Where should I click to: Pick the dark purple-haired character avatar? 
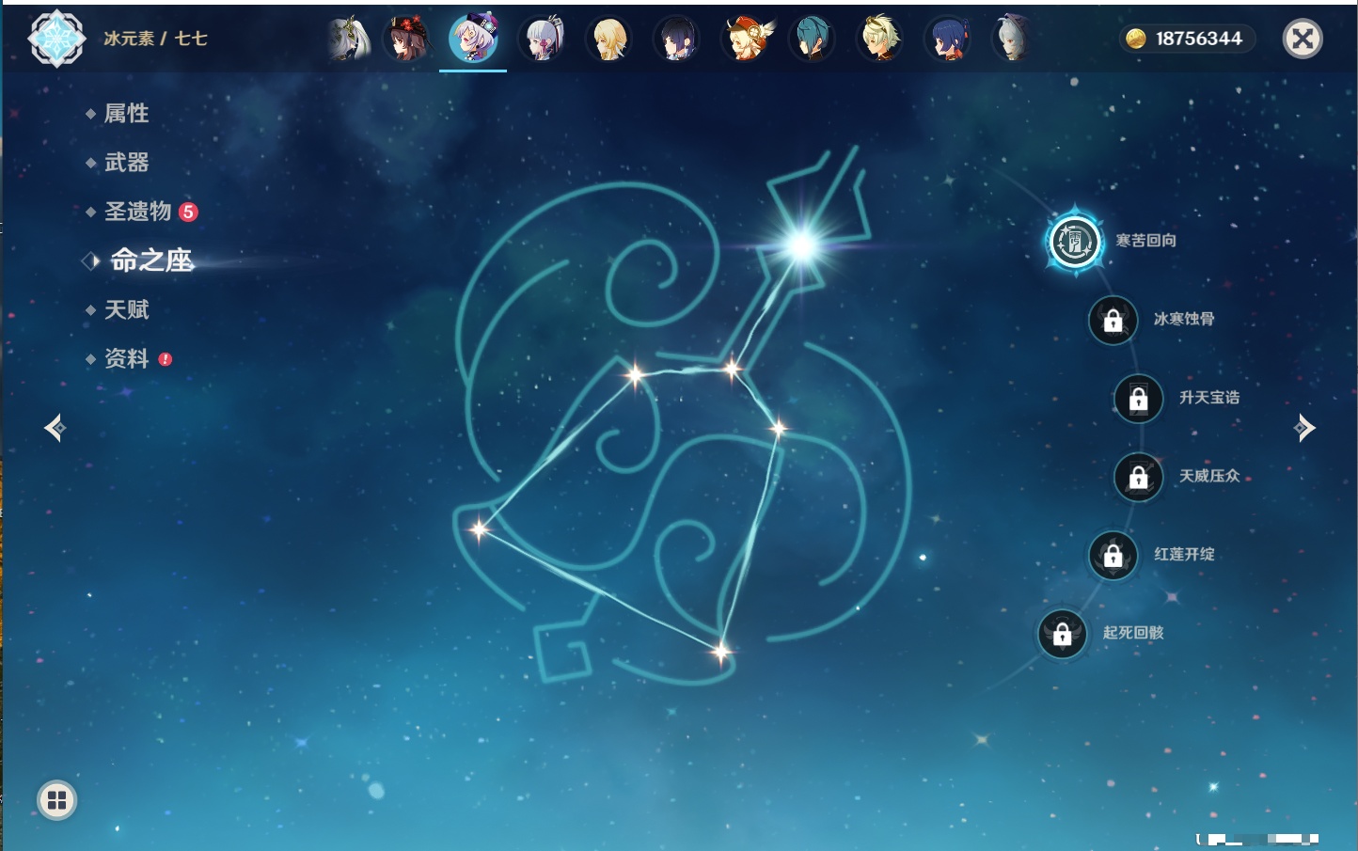click(x=676, y=39)
